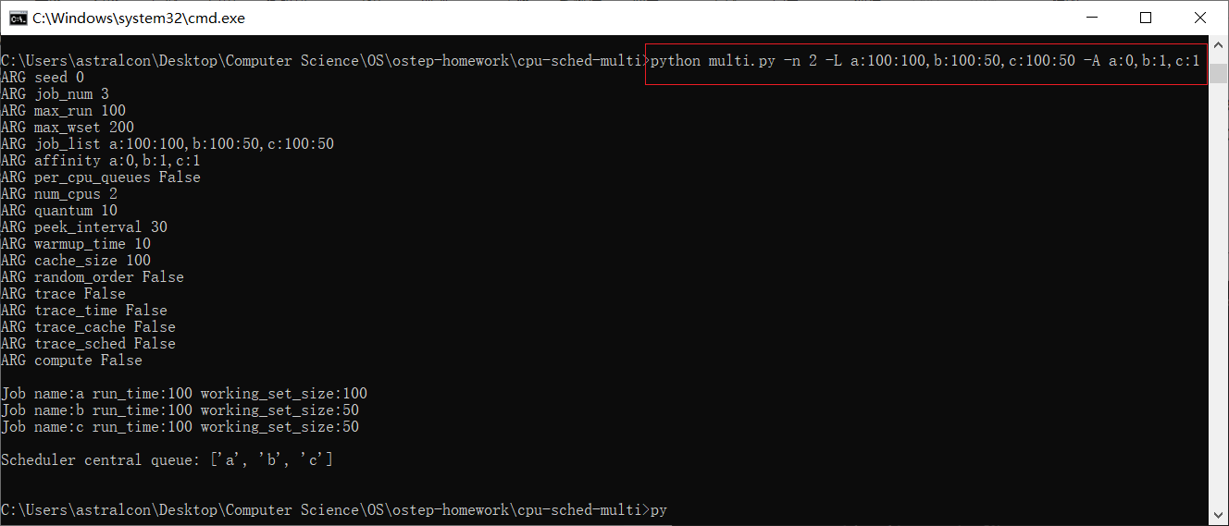Image resolution: width=1229 pixels, height=526 pixels.
Task: Click the ARG compute False line
Action: click(72, 361)
